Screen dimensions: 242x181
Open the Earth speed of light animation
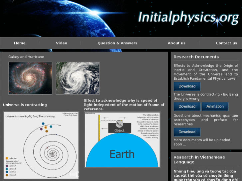click(x=122, y=139)
